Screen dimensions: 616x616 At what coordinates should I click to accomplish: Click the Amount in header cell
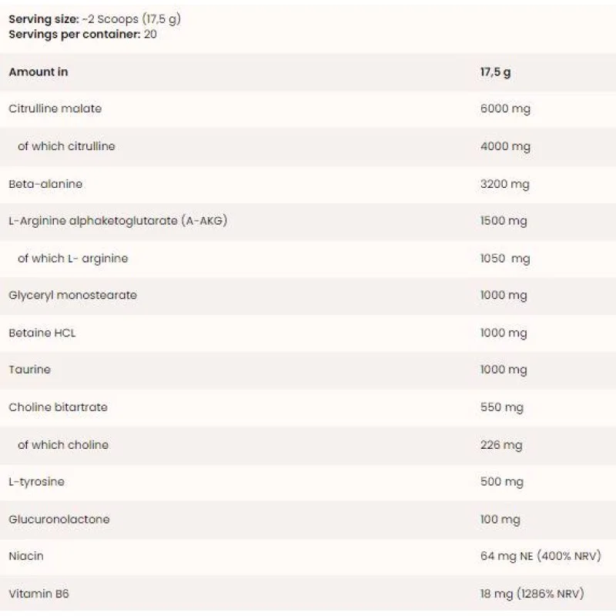38,72
